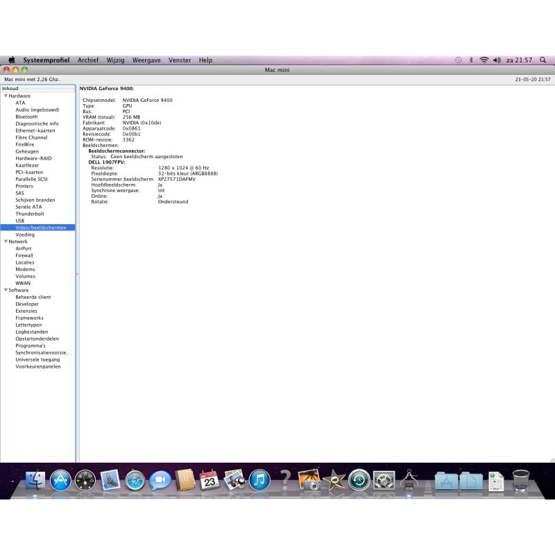The width and height of the screenshot is (555, 555).
Task: Open iMovie star icon in dock
Action: (334, 480)
